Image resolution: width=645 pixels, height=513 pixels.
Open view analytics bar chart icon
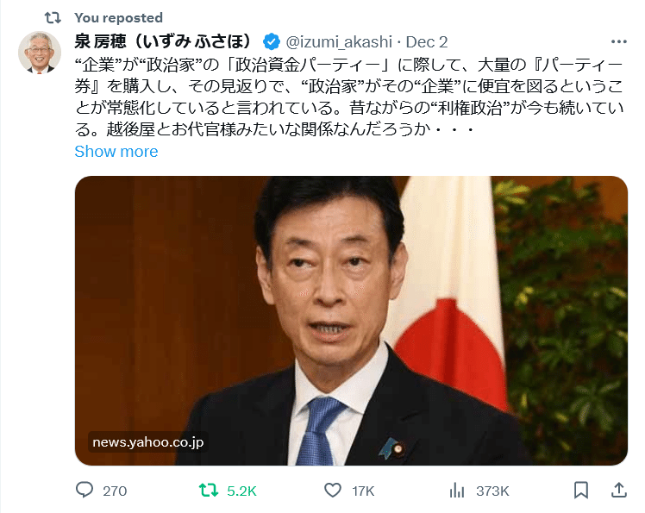tap(457, 491)
